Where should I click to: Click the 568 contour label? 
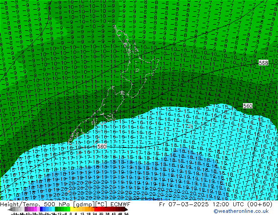[264, 63]
